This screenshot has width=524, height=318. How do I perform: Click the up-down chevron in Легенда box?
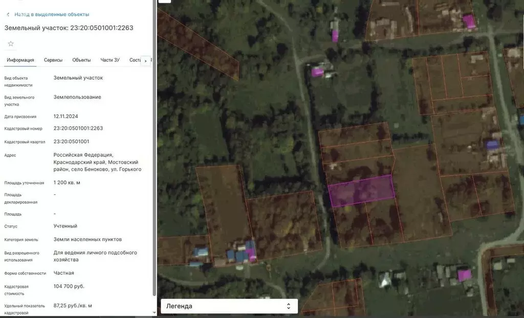pyautogui.click(x=288, y=306)
